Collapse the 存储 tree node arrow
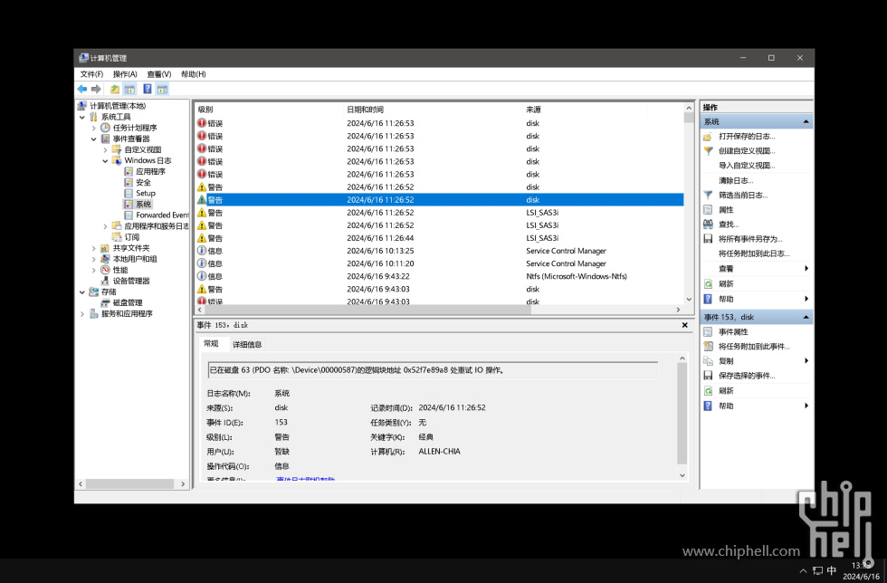Image resolution: width=887 pixels, height=583 pixels. point(82,292)
